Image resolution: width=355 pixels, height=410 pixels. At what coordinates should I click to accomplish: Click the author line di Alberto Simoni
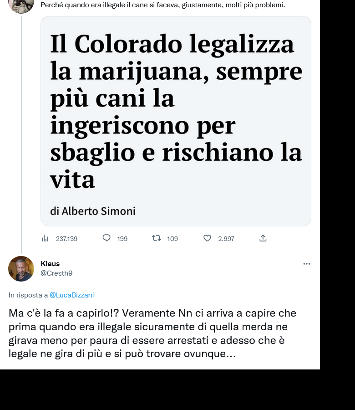tap(93, 211)
